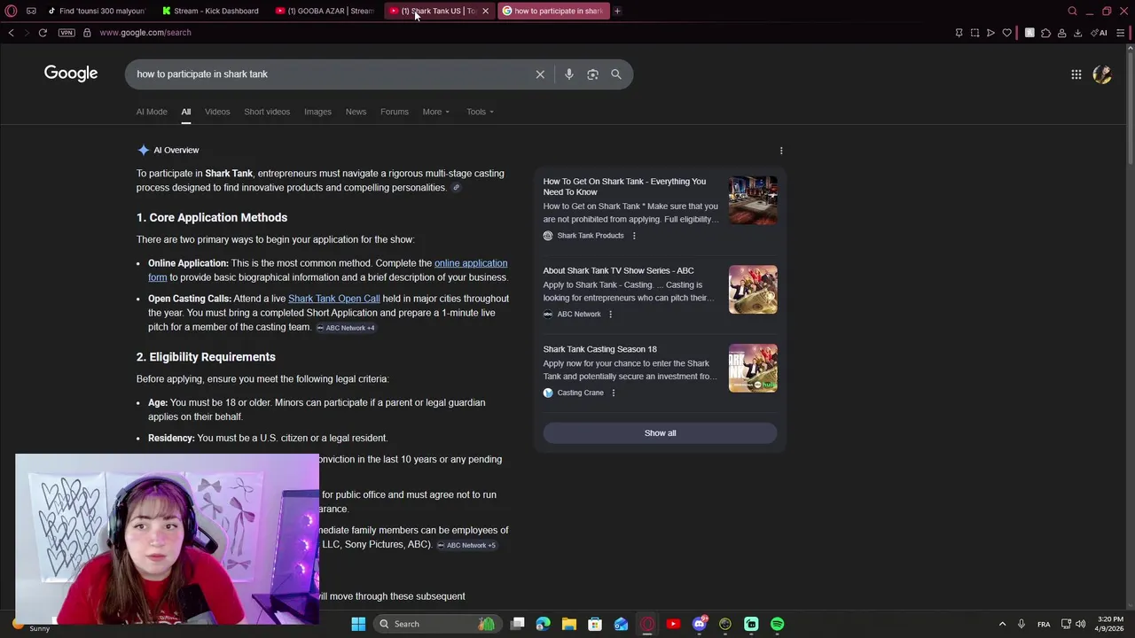Open the downloads icon in toolbar
Image resolution: width=1135 pixels, height=638 pixels.
tap(1077, 33)
